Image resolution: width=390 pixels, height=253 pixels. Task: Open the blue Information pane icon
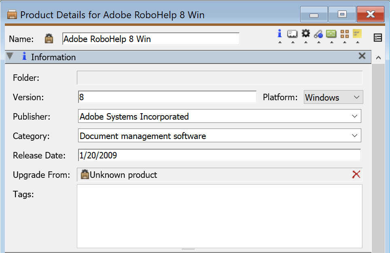pyautogui.click(x=280, y=34)
